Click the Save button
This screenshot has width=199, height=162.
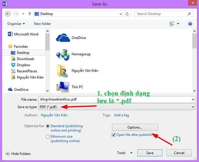click(x=150, y=153)
